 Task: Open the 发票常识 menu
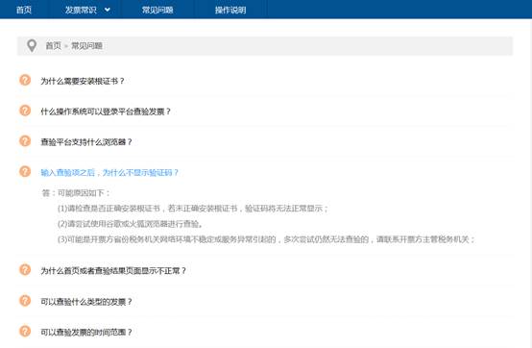tap(81, 10)
